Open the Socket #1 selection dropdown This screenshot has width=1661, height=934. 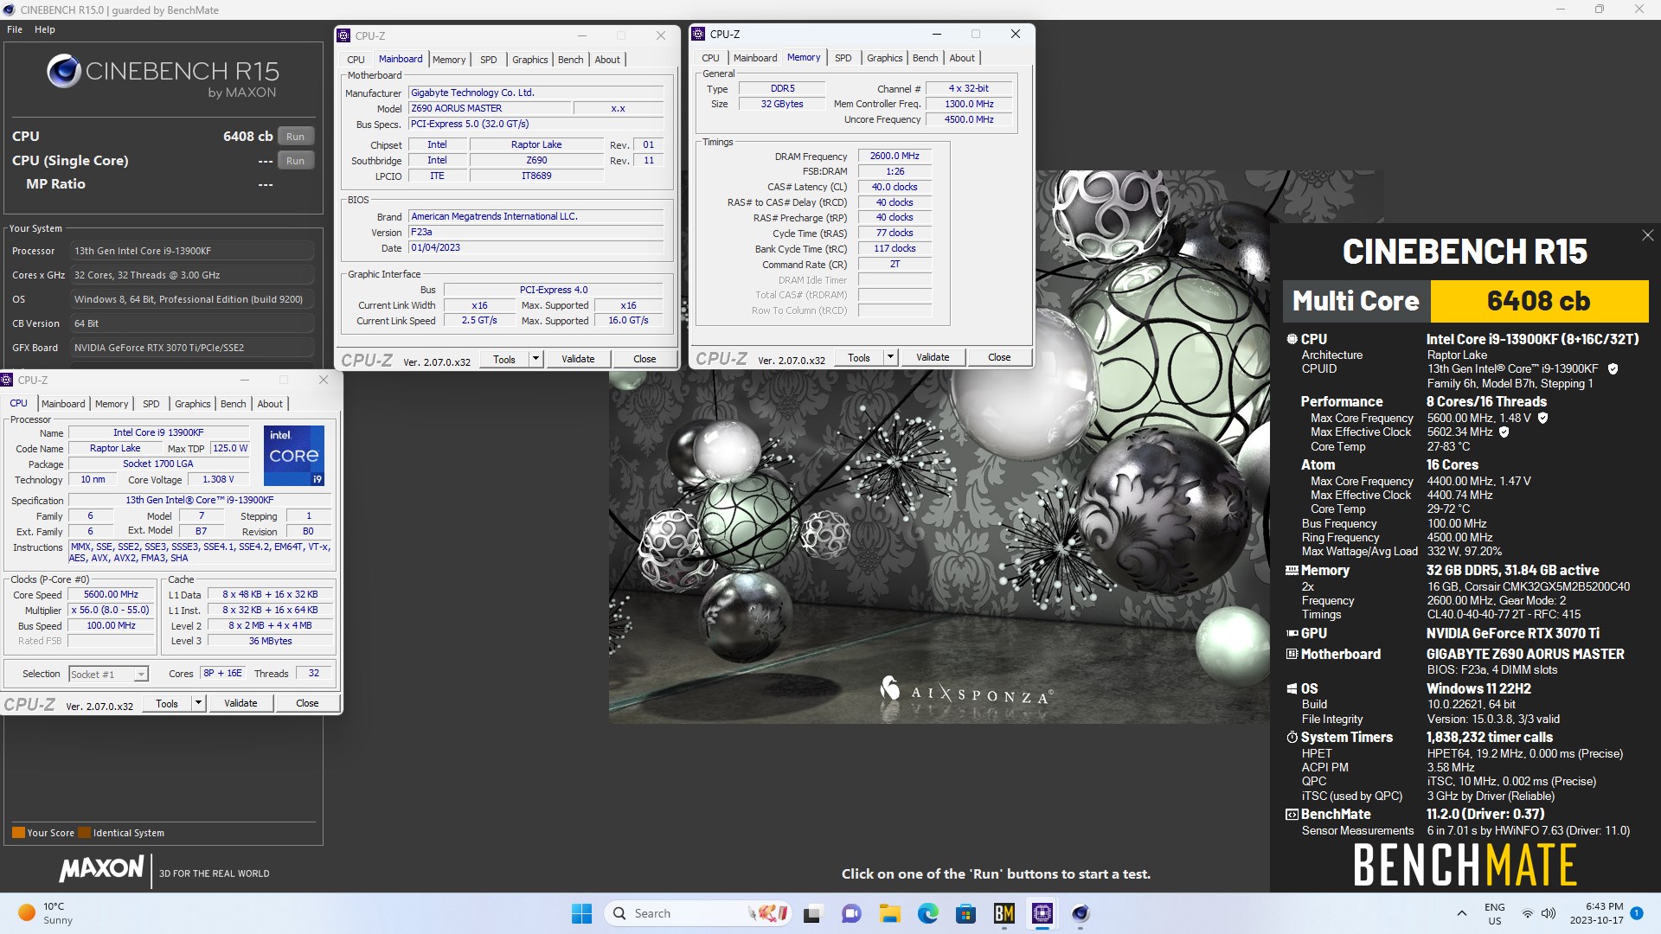(108, 674)
